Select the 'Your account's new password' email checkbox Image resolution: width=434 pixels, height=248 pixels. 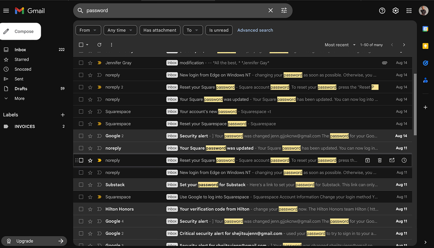(81, 111)
